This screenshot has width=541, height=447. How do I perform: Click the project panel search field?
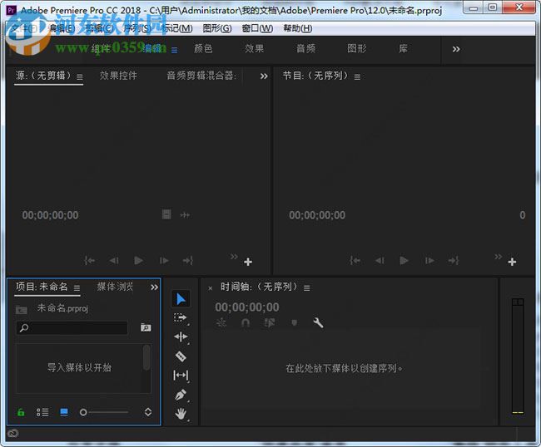(x=72, y=327)
